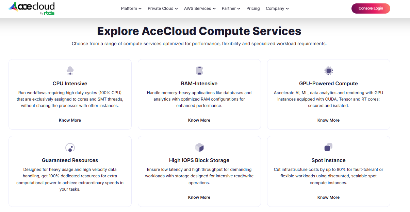410x212 pixels.
Task: Click the Guaranteed Resources heading
Action: (70, 160)
